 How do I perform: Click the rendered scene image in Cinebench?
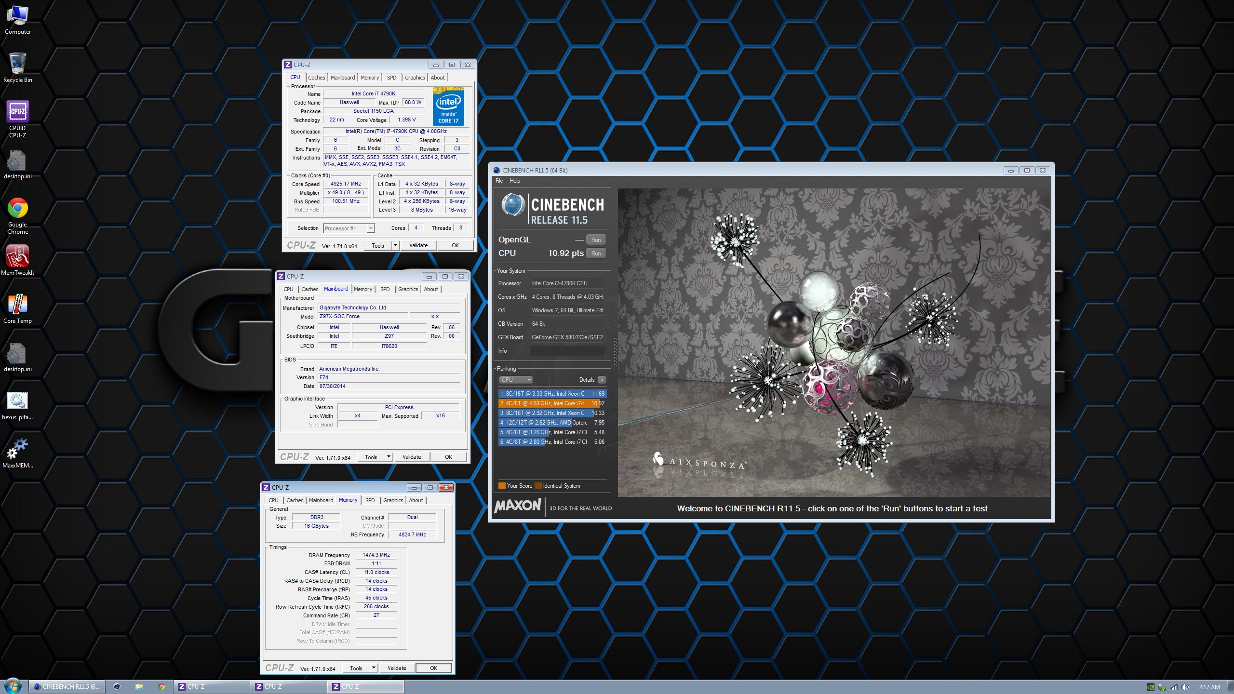point(834,343)
